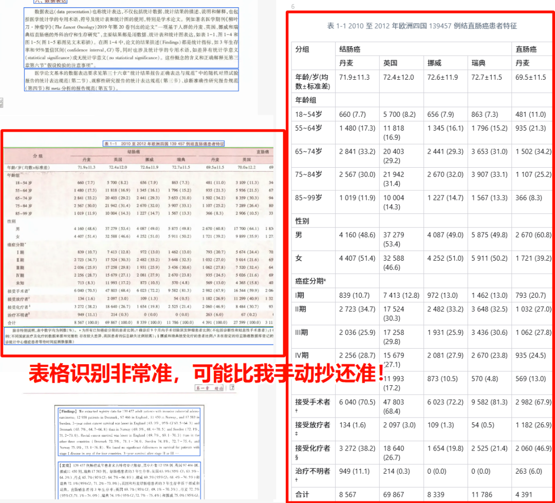Select 5 700 (8.2) in the recognized table
The height and width of the screenshot is (503, 555).
(399, 114)
